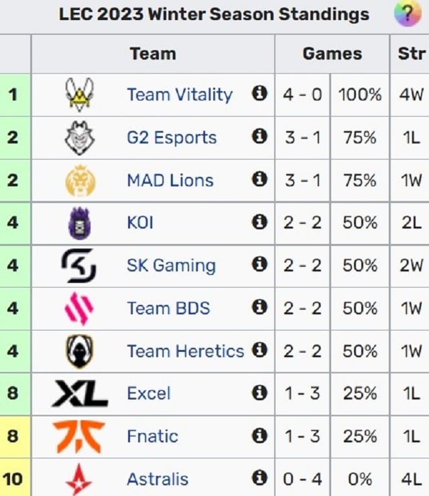Show info popup for KOI

[x=259, y=222]
